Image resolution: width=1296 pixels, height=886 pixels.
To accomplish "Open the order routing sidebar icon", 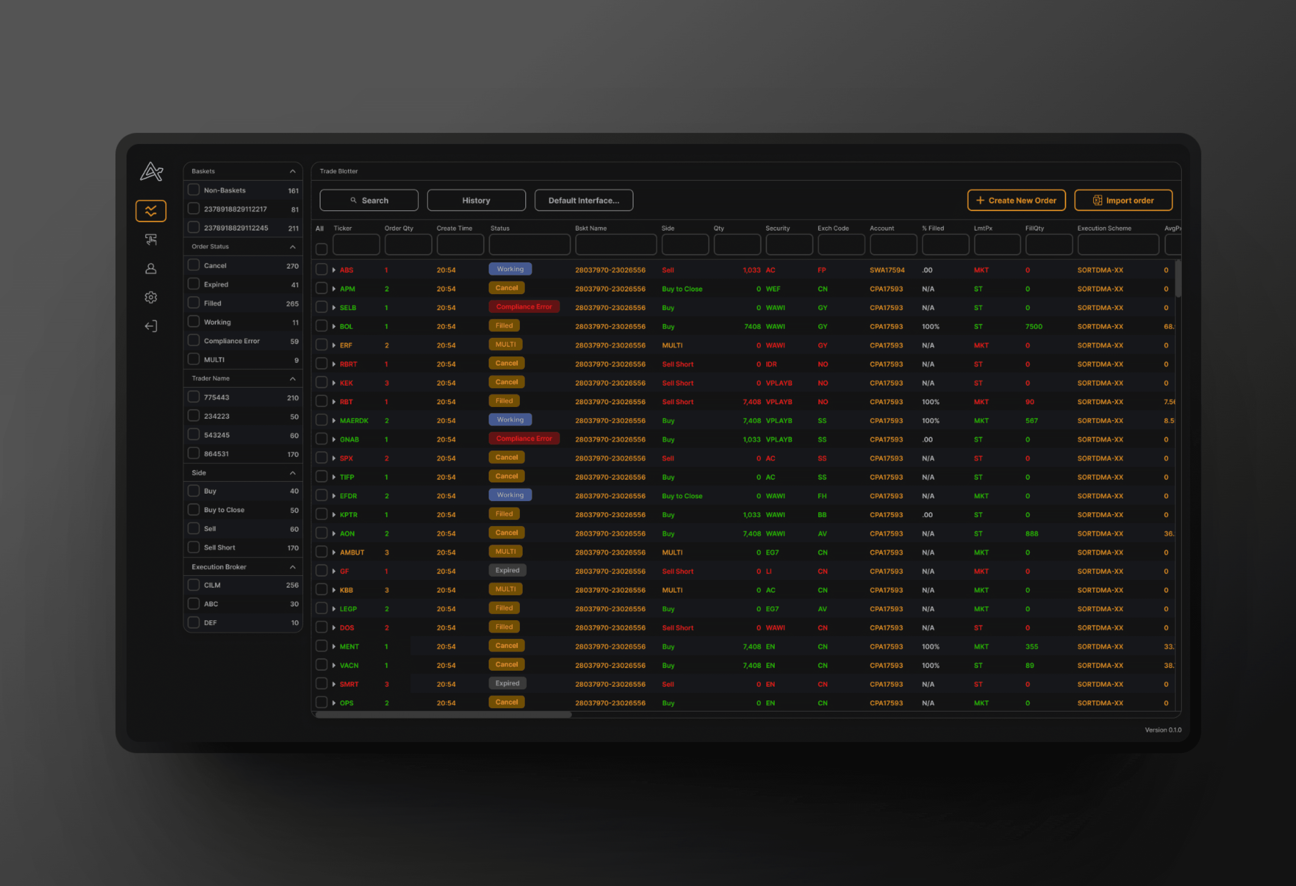I will point(151,240).
